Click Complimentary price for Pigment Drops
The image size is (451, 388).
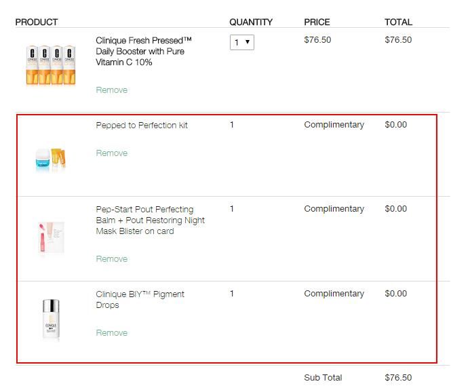coord(334,293)
